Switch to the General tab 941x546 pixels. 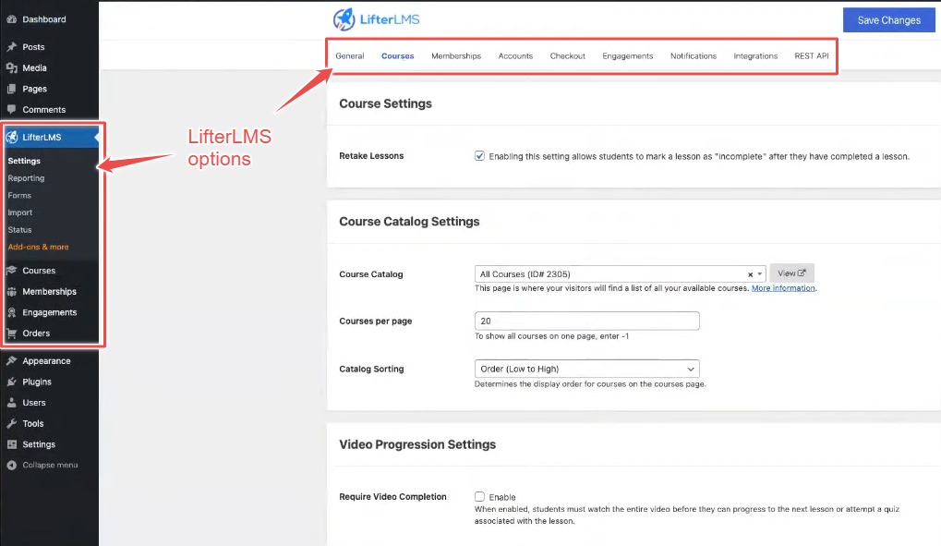(350, 55)
